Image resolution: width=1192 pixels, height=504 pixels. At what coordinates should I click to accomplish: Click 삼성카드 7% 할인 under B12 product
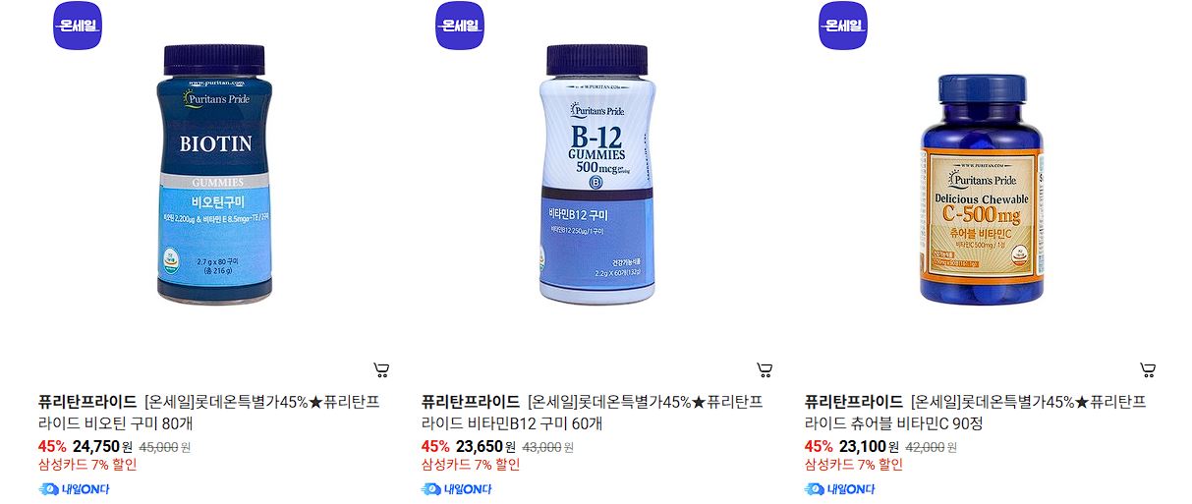(471, 465)
